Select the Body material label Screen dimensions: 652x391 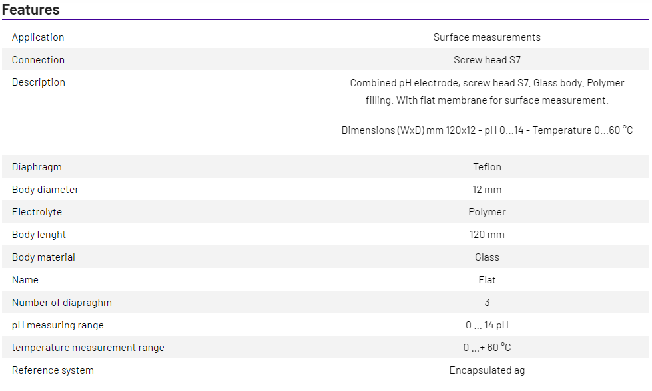[43, 257]
